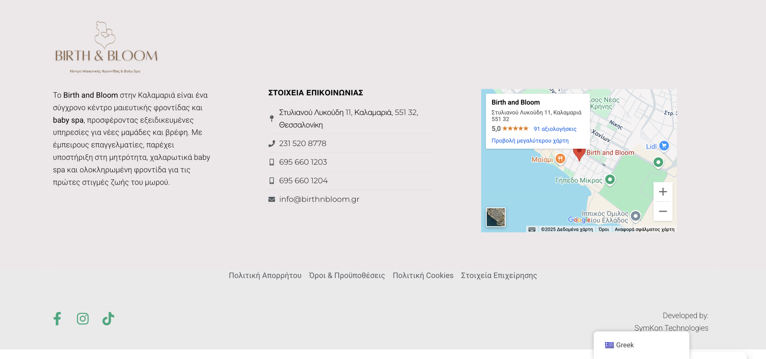Viewport: 766px width, 359px height.
Task: Open Πολιτική Cookies footer link
Action: click(x=423, y=275)
